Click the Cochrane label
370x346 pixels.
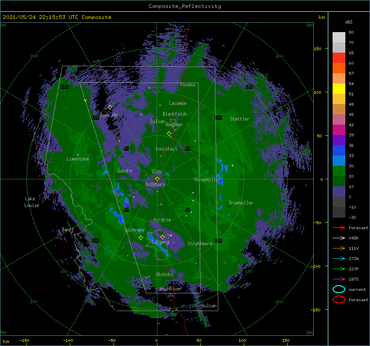click(134, 230)
